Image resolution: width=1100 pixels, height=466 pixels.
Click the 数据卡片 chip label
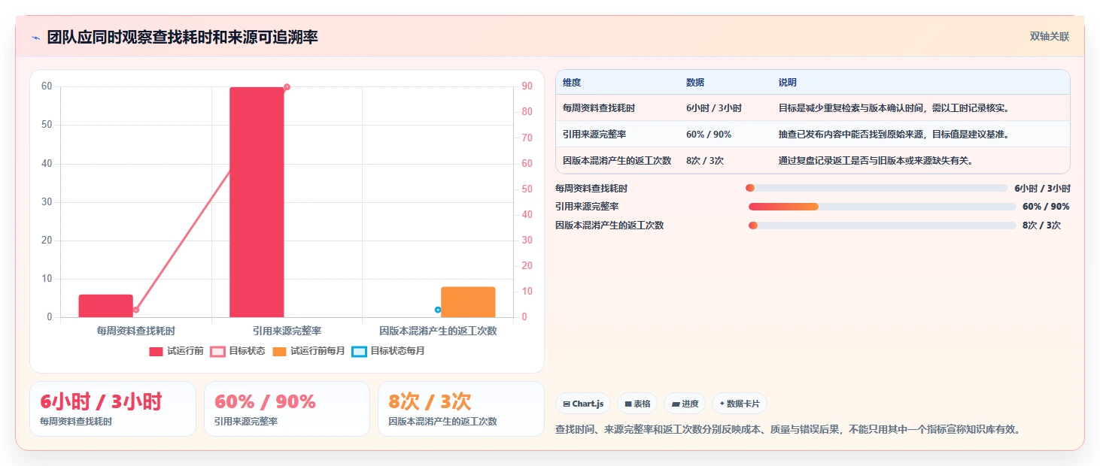pos(743,404)
